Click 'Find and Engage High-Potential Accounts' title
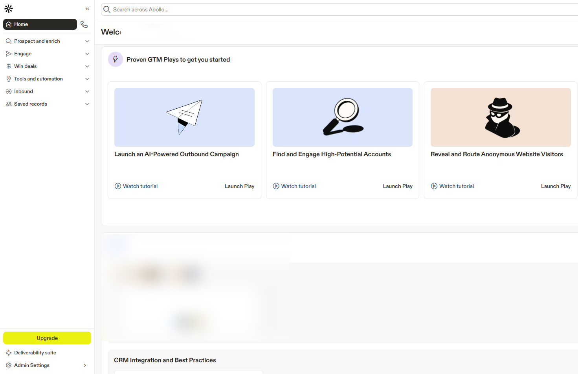Screen dimensions: 578x374 (332, 154)
